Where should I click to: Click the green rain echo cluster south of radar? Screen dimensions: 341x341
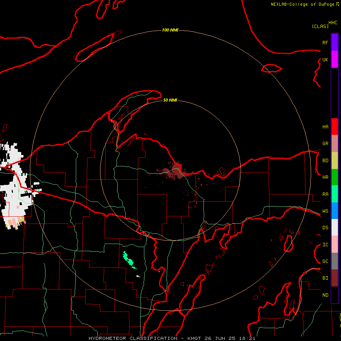pyautogui.click(x=129, y=260)
